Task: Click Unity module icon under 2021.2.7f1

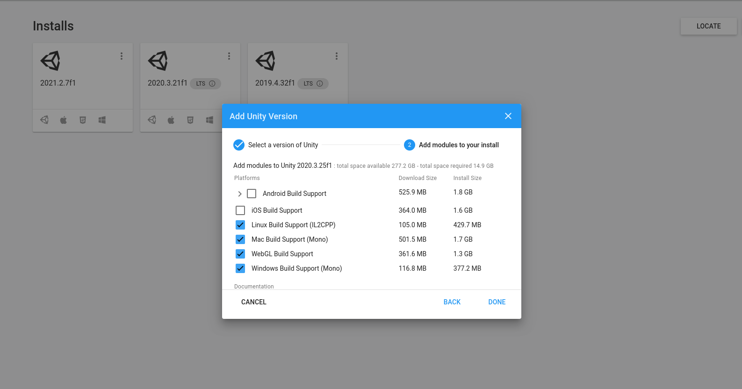Action: click(44, 120)
